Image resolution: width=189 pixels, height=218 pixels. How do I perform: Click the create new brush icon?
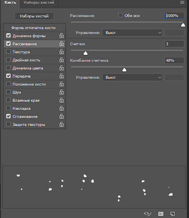[x=173, y=214]
